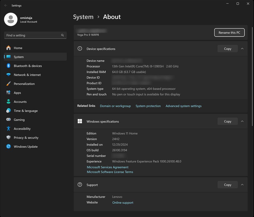Go to Accounts settings page
Viewport: 254px width, 217px height.
[20, 102]
